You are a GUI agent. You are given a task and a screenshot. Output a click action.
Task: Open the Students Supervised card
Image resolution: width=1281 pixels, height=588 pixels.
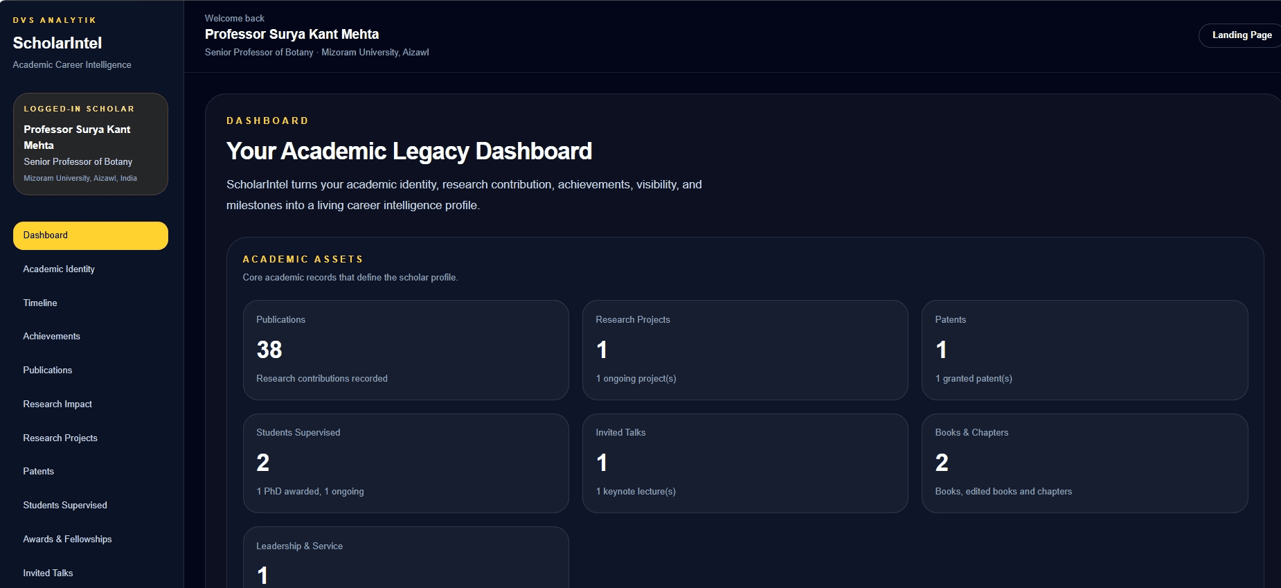pyautogui.click(x=406, y=463)
